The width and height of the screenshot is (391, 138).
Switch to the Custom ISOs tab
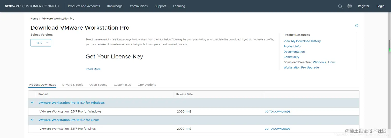click(x=123, y=85)
